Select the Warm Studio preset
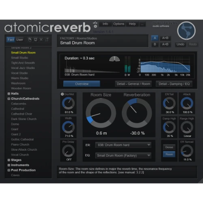 click(x=19, y=78)
